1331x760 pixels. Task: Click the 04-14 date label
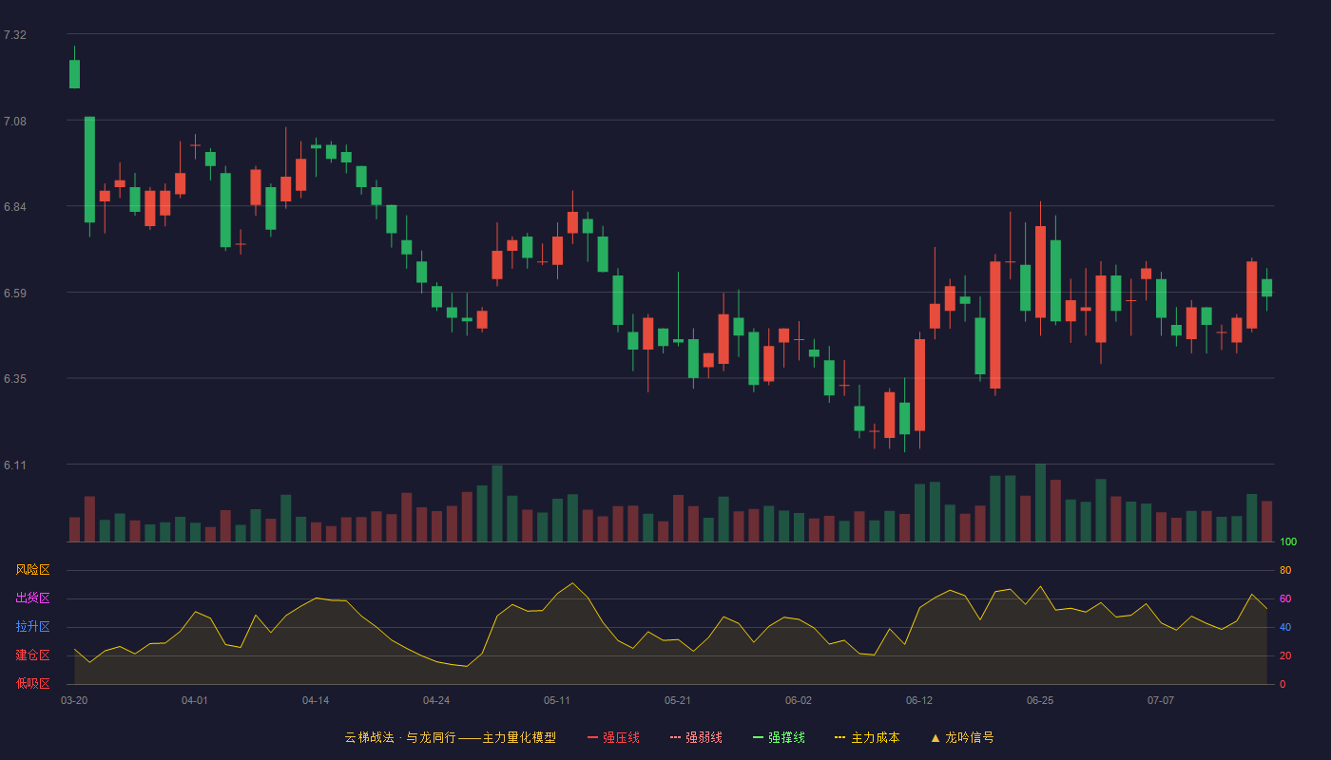click(x=316, y=700)
